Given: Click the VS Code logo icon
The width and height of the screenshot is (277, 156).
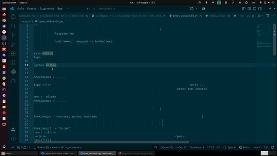Looking at the screenshot, I should pyautogui.click(x=12, y=9).
